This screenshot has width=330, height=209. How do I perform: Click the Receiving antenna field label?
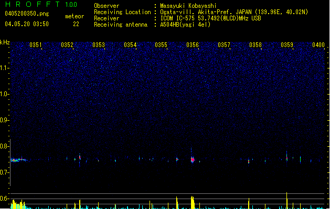[121, 25]
